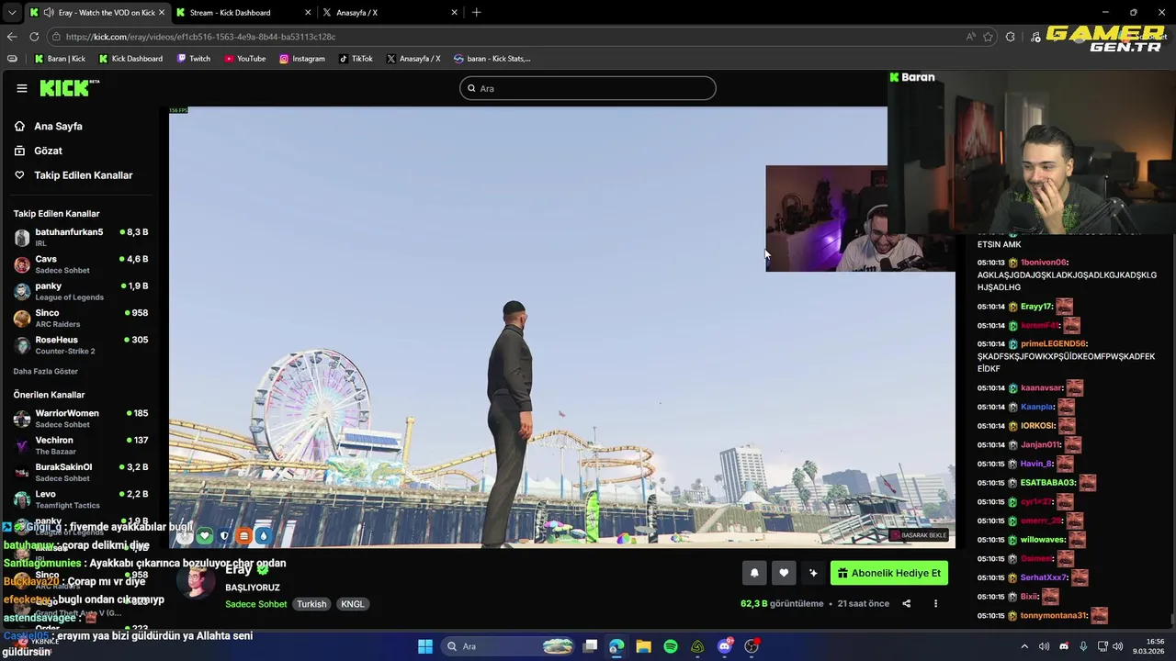This screenshot has width=1176, height=661.
Task: Click the KNGL tag
Action: click(353, 604)
